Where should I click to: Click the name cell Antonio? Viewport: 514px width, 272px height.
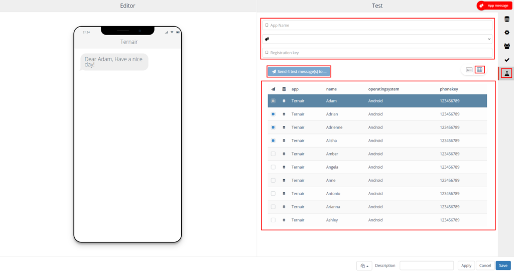point(333,194)
